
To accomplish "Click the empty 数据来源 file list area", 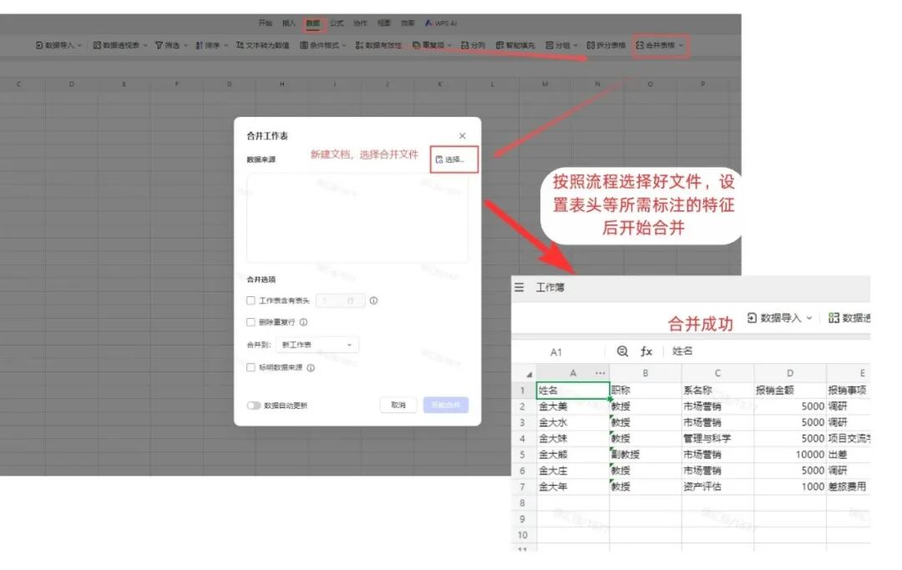I will click(x=357, y=219).
